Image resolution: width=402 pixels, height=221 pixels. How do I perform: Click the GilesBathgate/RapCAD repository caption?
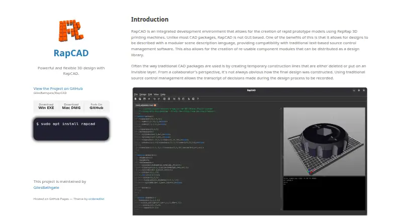click(50, 93)
